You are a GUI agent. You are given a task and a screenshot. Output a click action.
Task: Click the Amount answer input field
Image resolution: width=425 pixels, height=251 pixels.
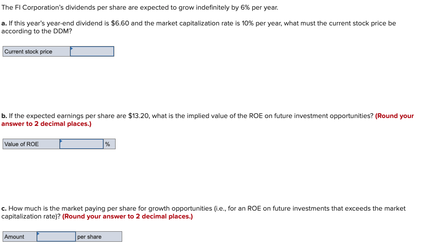pyautogui.click(x=57, y=237)
